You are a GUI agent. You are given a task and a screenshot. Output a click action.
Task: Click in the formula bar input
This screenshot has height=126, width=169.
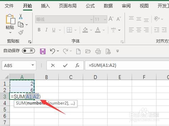[x=127, y=65]
